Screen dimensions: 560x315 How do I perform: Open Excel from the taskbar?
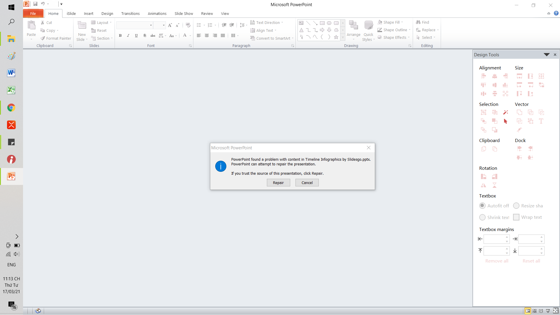[x=11, y=90]
